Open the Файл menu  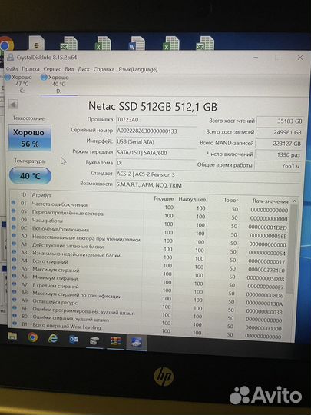point(12,69)
